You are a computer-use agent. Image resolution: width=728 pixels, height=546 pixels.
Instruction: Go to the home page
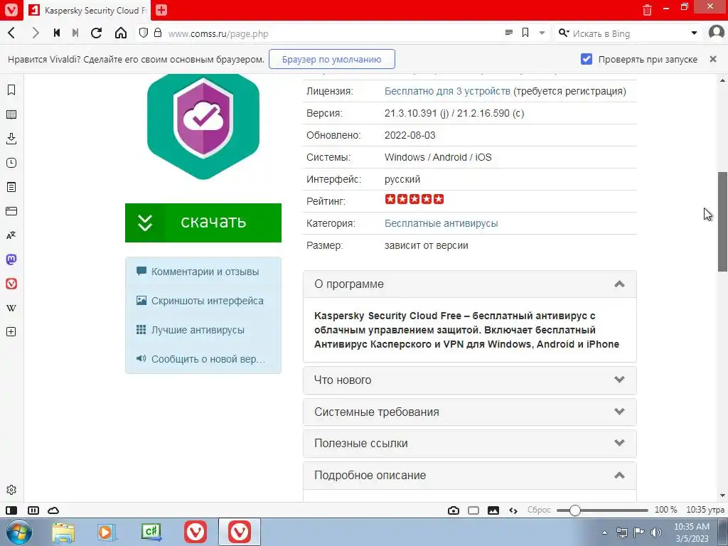coord(121,33)
